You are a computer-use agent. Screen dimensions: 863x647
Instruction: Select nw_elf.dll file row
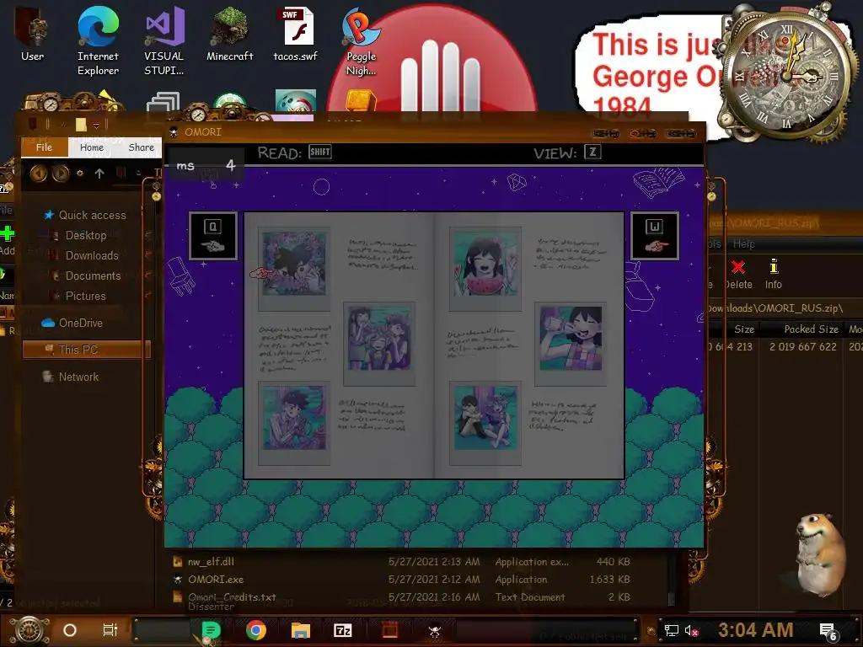(402, 562)
